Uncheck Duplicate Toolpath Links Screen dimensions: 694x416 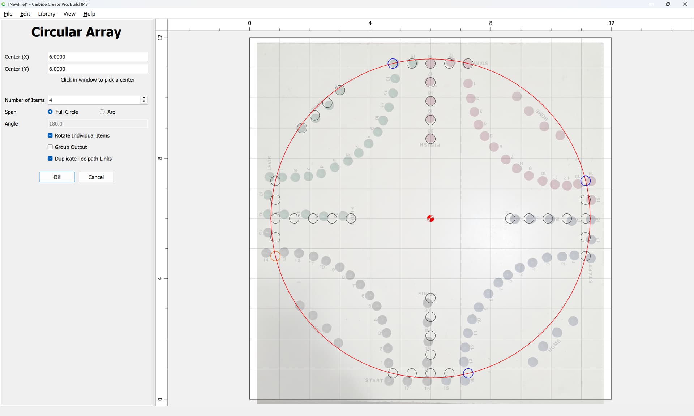(50, 159)
